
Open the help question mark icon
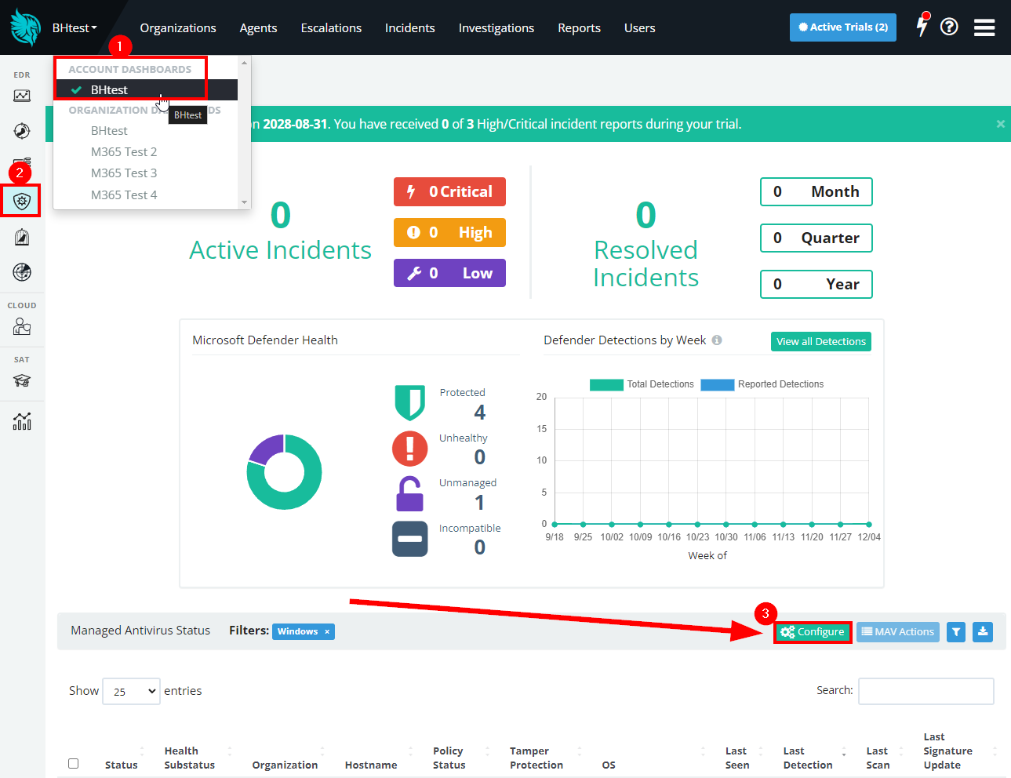(x=949, y=27)
